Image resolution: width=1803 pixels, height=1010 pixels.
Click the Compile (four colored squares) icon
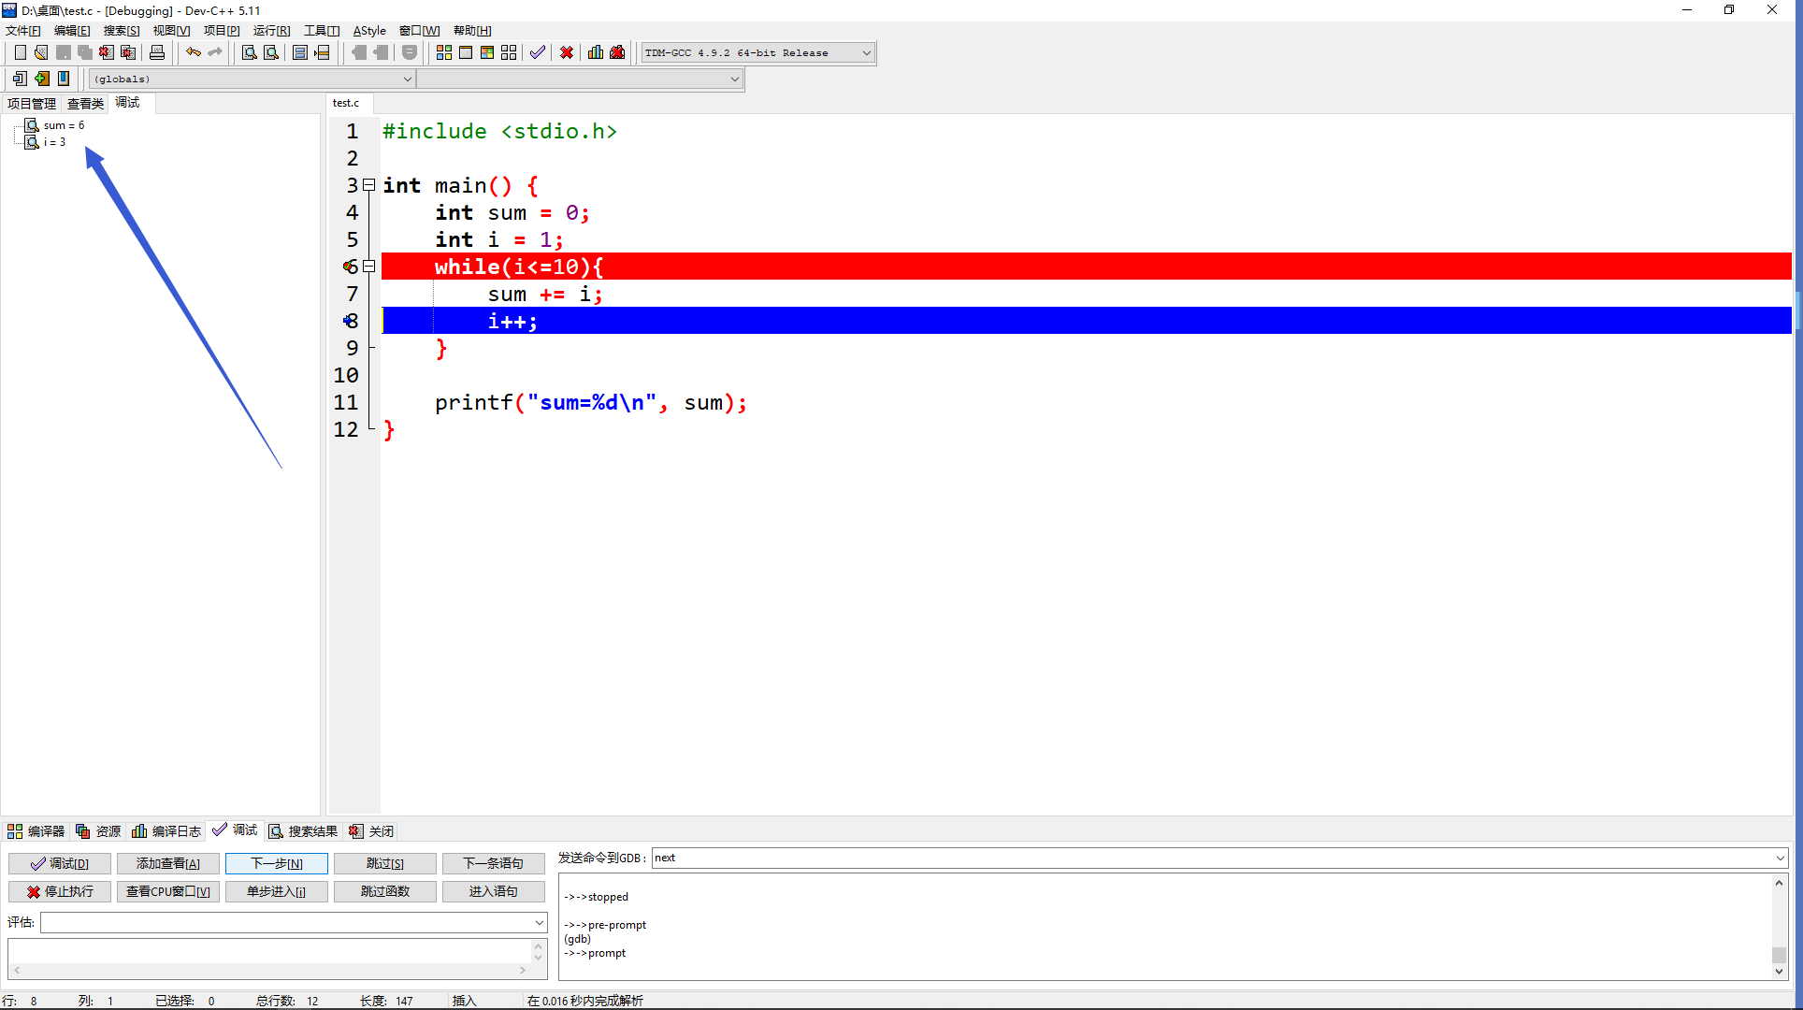(x=444, y=52)
